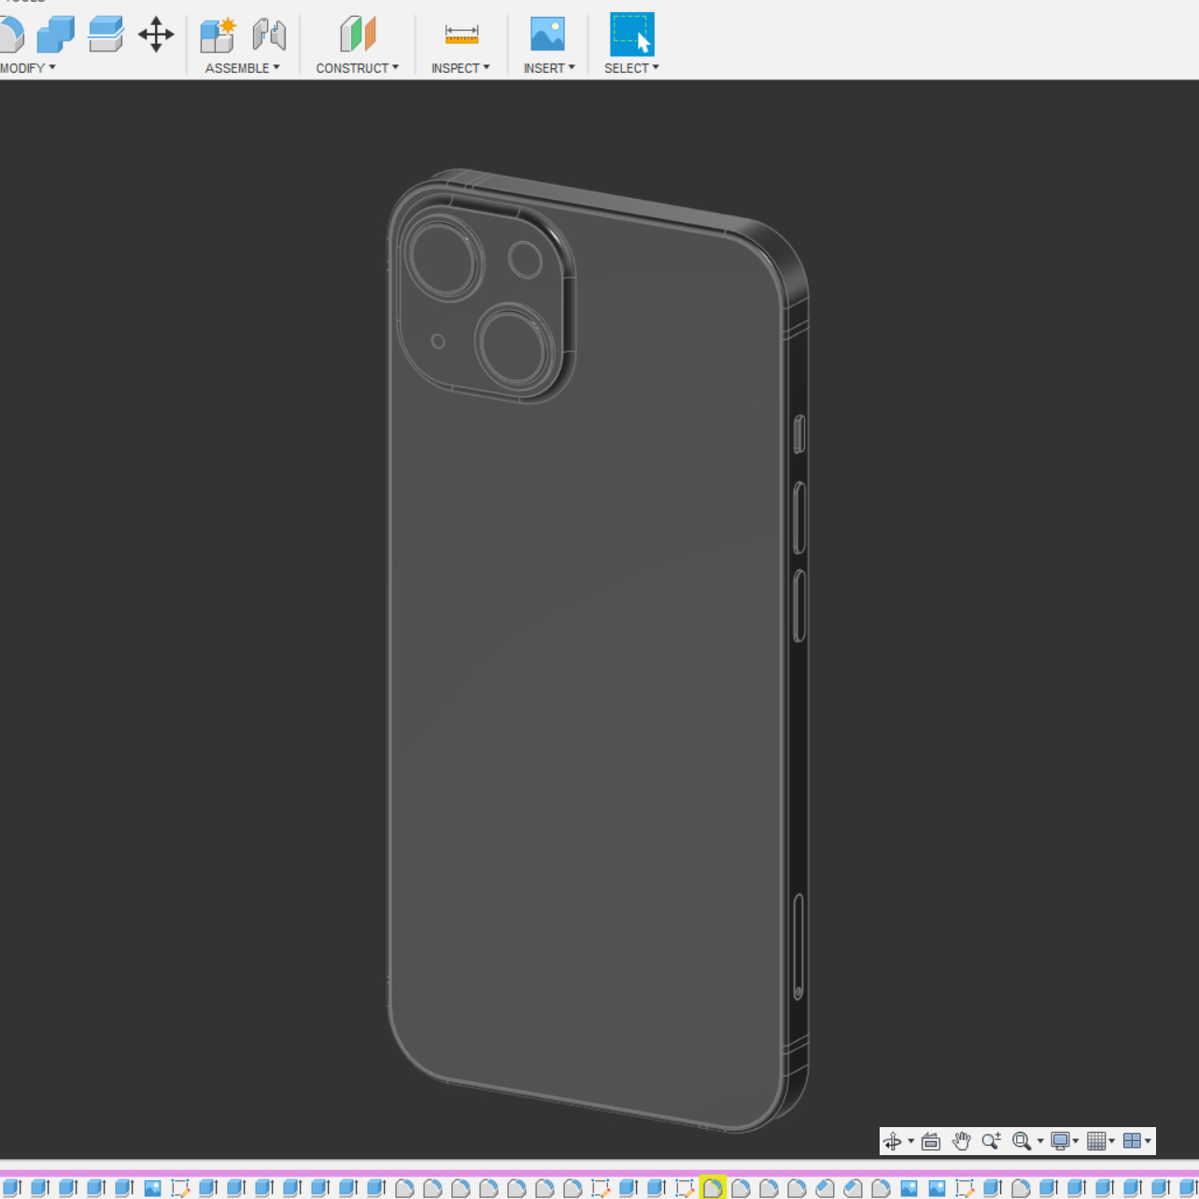The width and height of the screenshot is (1199, 1199).
Task: Click the Insert image icon
Action: tap(547, 35)
